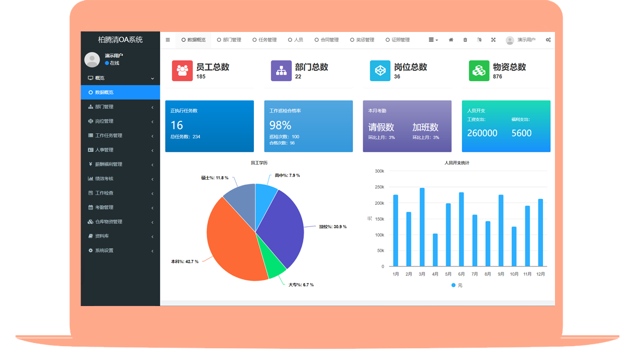Click the 仓库物资管理 cubes icon

tap(90, 222)
